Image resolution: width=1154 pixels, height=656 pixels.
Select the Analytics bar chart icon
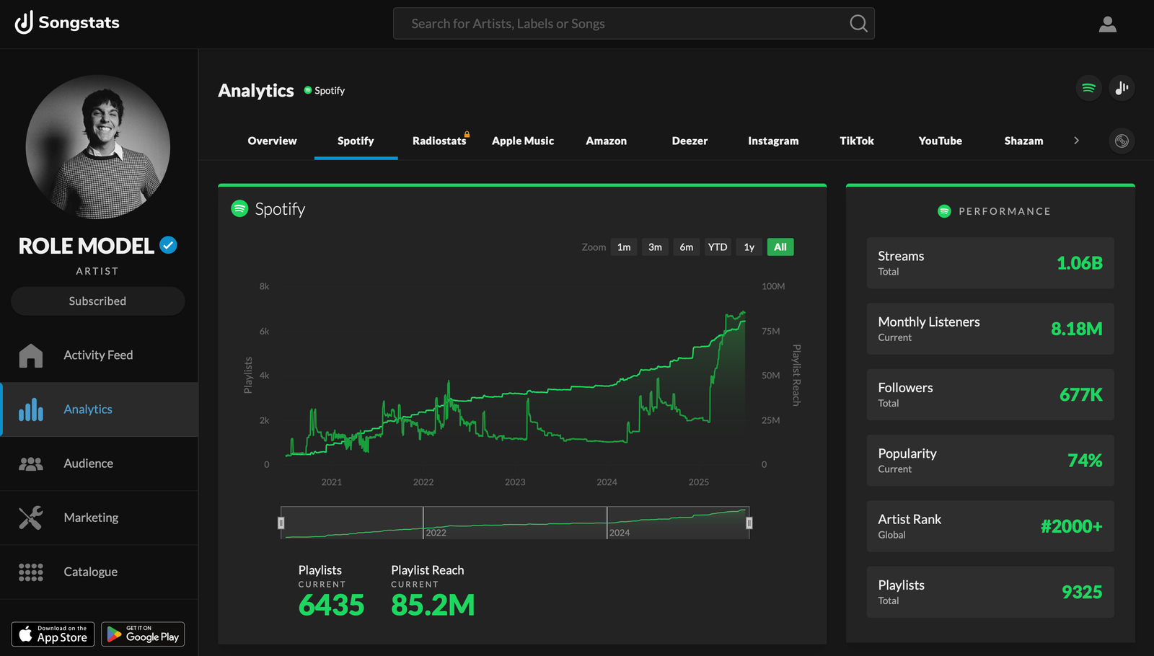[30, 409]
